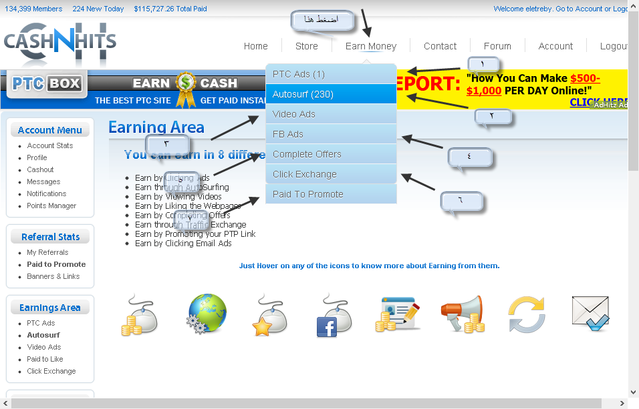This screenshot has height=409, width=639.
Task: Click the globe with gears Autosurf icon
Action: click(x=207, y=314)
